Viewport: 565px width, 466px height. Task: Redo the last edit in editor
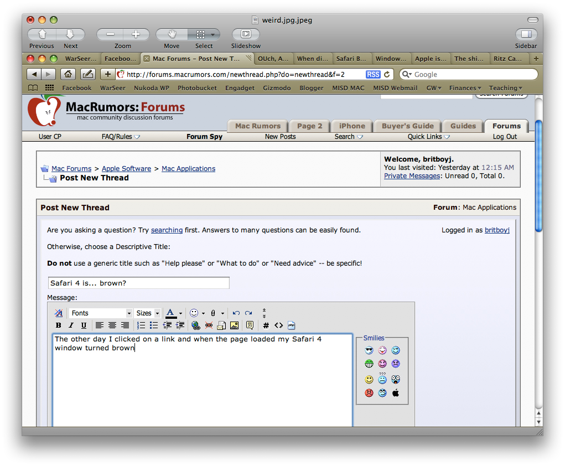tap(248, 313)
